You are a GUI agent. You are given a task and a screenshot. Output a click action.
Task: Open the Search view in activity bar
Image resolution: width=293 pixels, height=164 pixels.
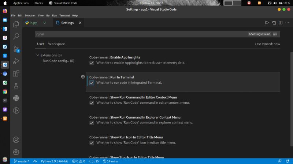(16, 36)
